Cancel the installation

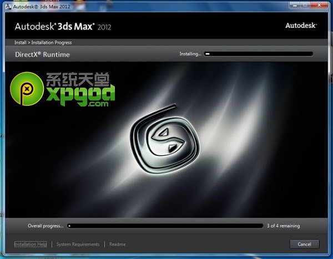(x=304, y=244)
